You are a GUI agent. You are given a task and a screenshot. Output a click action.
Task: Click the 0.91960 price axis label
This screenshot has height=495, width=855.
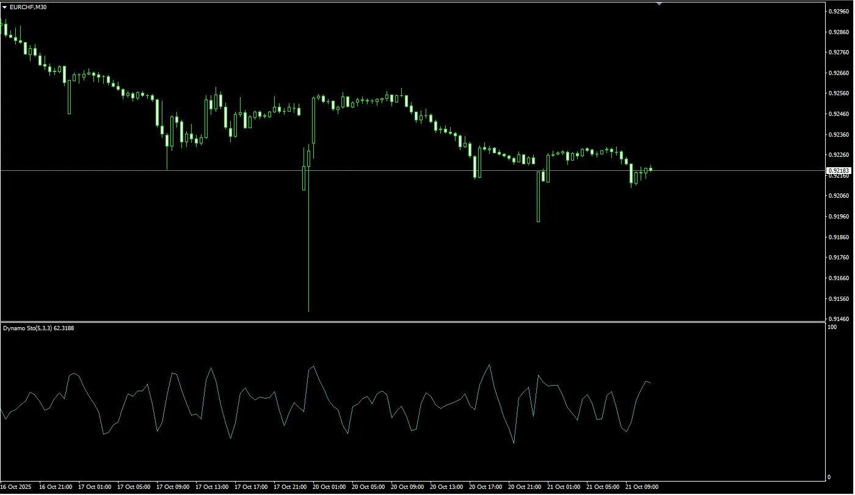tap(839, 217)
